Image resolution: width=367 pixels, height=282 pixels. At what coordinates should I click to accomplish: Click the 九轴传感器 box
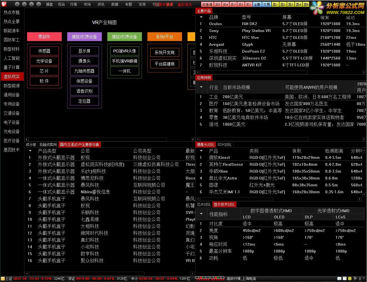coord(85,71)
